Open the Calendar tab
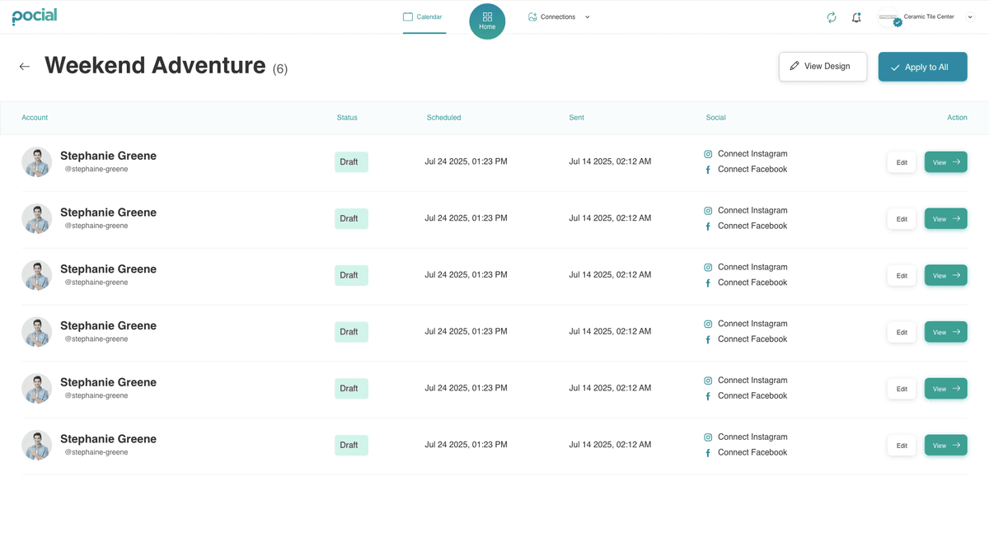 [423, 17]
